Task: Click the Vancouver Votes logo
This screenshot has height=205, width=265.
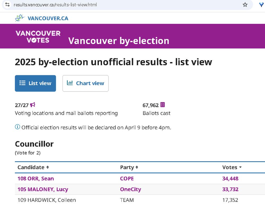Action: pos(38,37)
